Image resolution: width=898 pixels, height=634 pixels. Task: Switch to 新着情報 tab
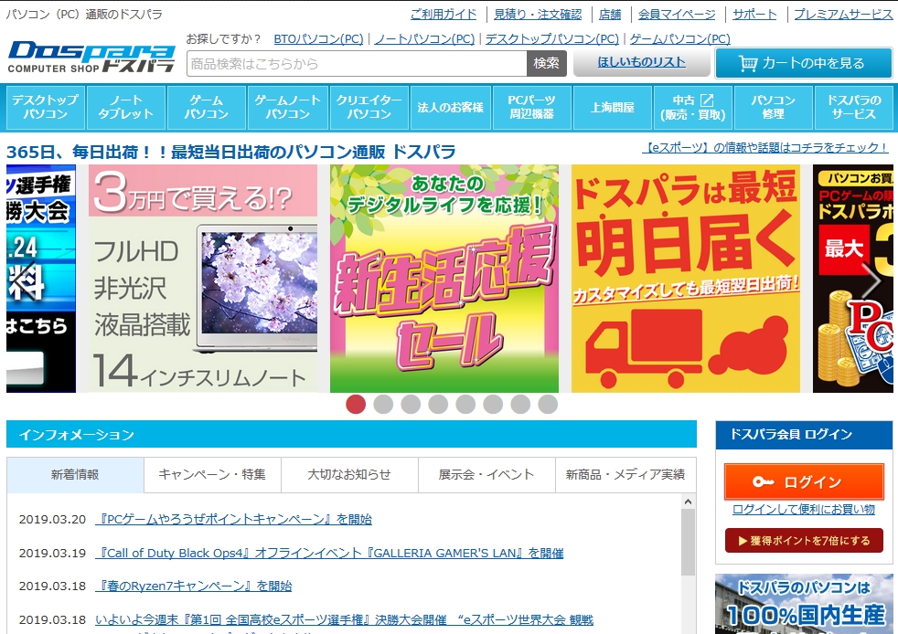tap(75, 474)
